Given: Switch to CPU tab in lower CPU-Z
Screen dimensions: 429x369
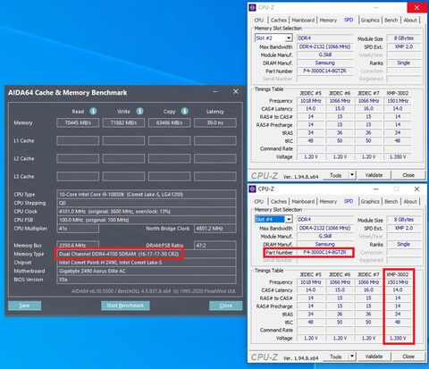Looking at the screenshot, I should [x=258, y=201].
